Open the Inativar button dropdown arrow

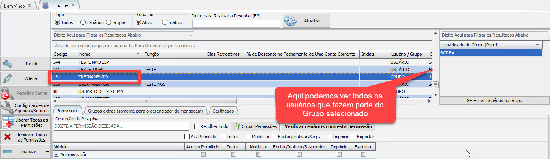(47, 152)
